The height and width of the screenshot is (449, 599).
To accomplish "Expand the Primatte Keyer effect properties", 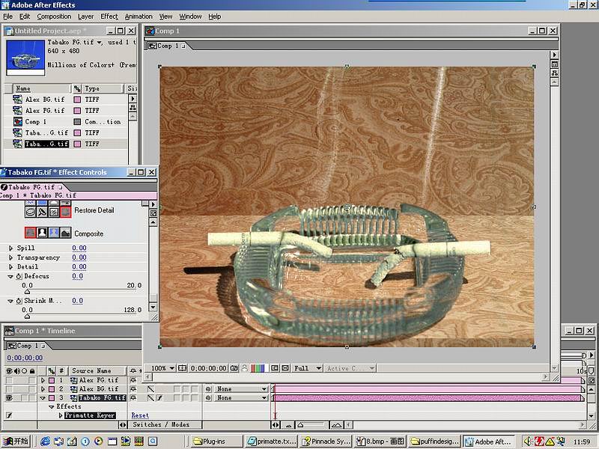I will pos(61,415).
